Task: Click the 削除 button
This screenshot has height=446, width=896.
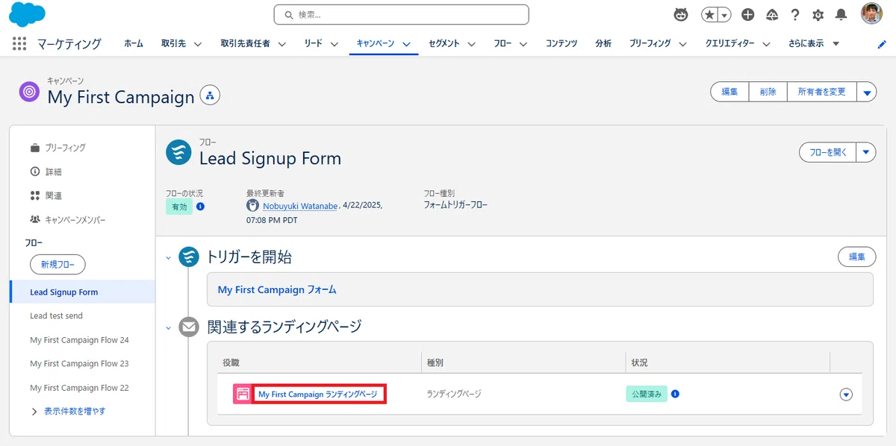Action: pyautogui.click(x=768, y=92)
